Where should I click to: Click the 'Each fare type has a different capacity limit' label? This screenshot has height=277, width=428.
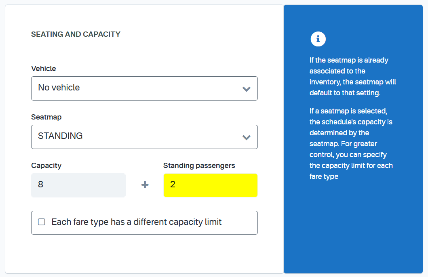click(137, 222)
